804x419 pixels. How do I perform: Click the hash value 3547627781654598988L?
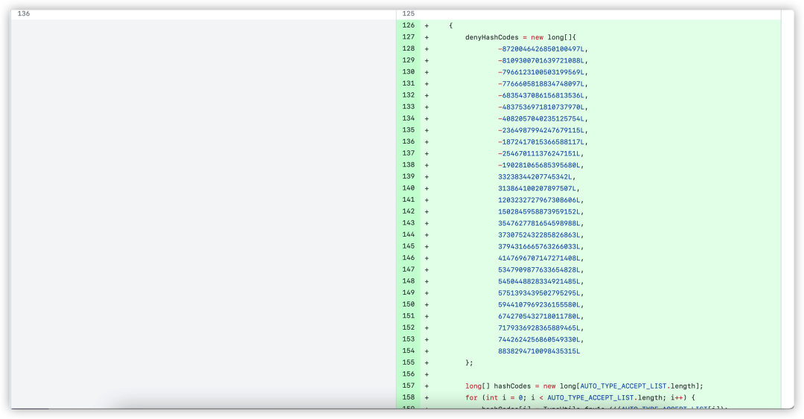tap(539, 223)
